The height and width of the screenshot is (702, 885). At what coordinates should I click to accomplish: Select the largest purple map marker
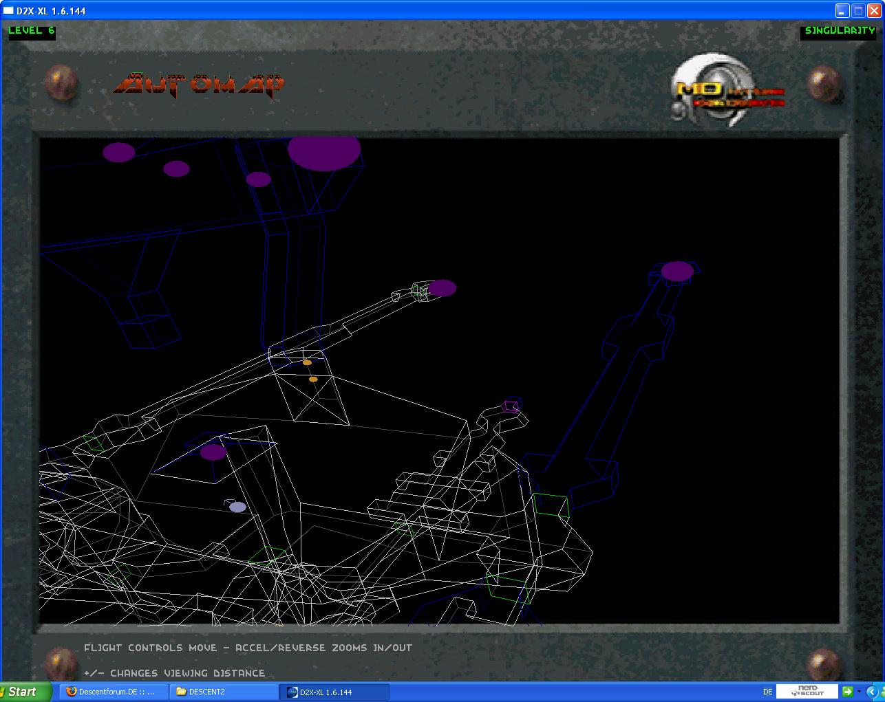[324, 151]
